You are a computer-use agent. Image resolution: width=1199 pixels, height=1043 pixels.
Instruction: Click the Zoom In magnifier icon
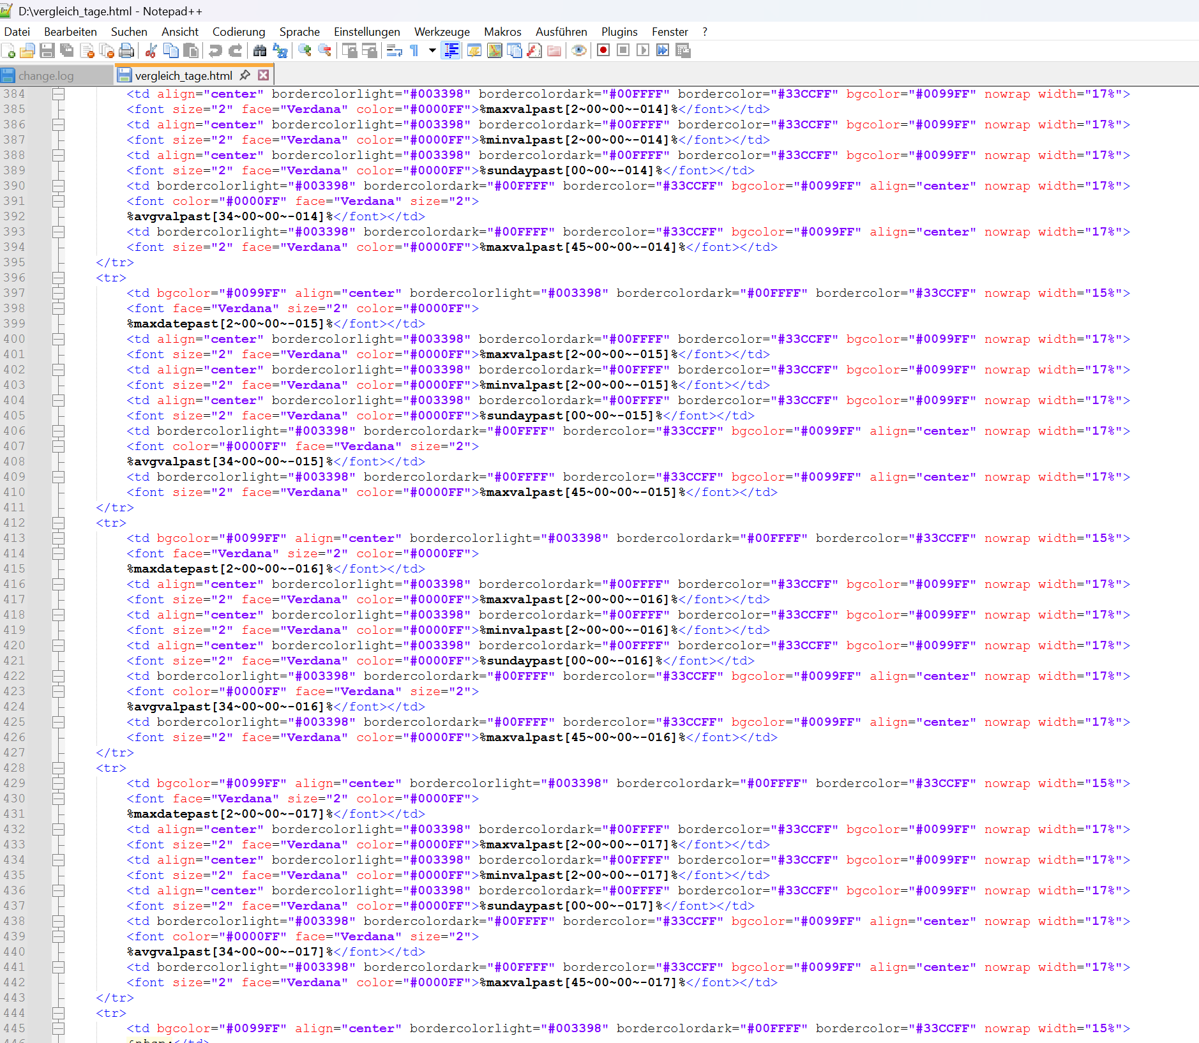305,50
